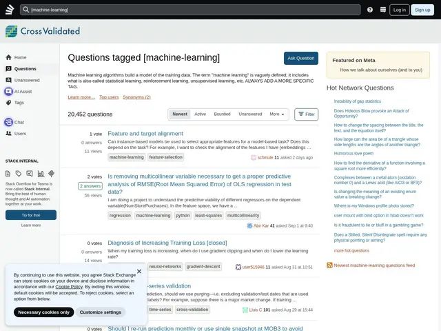Select the Bountied sort tab
The height and width of the screenshot is (331, 441).
(x=222, y=114)
